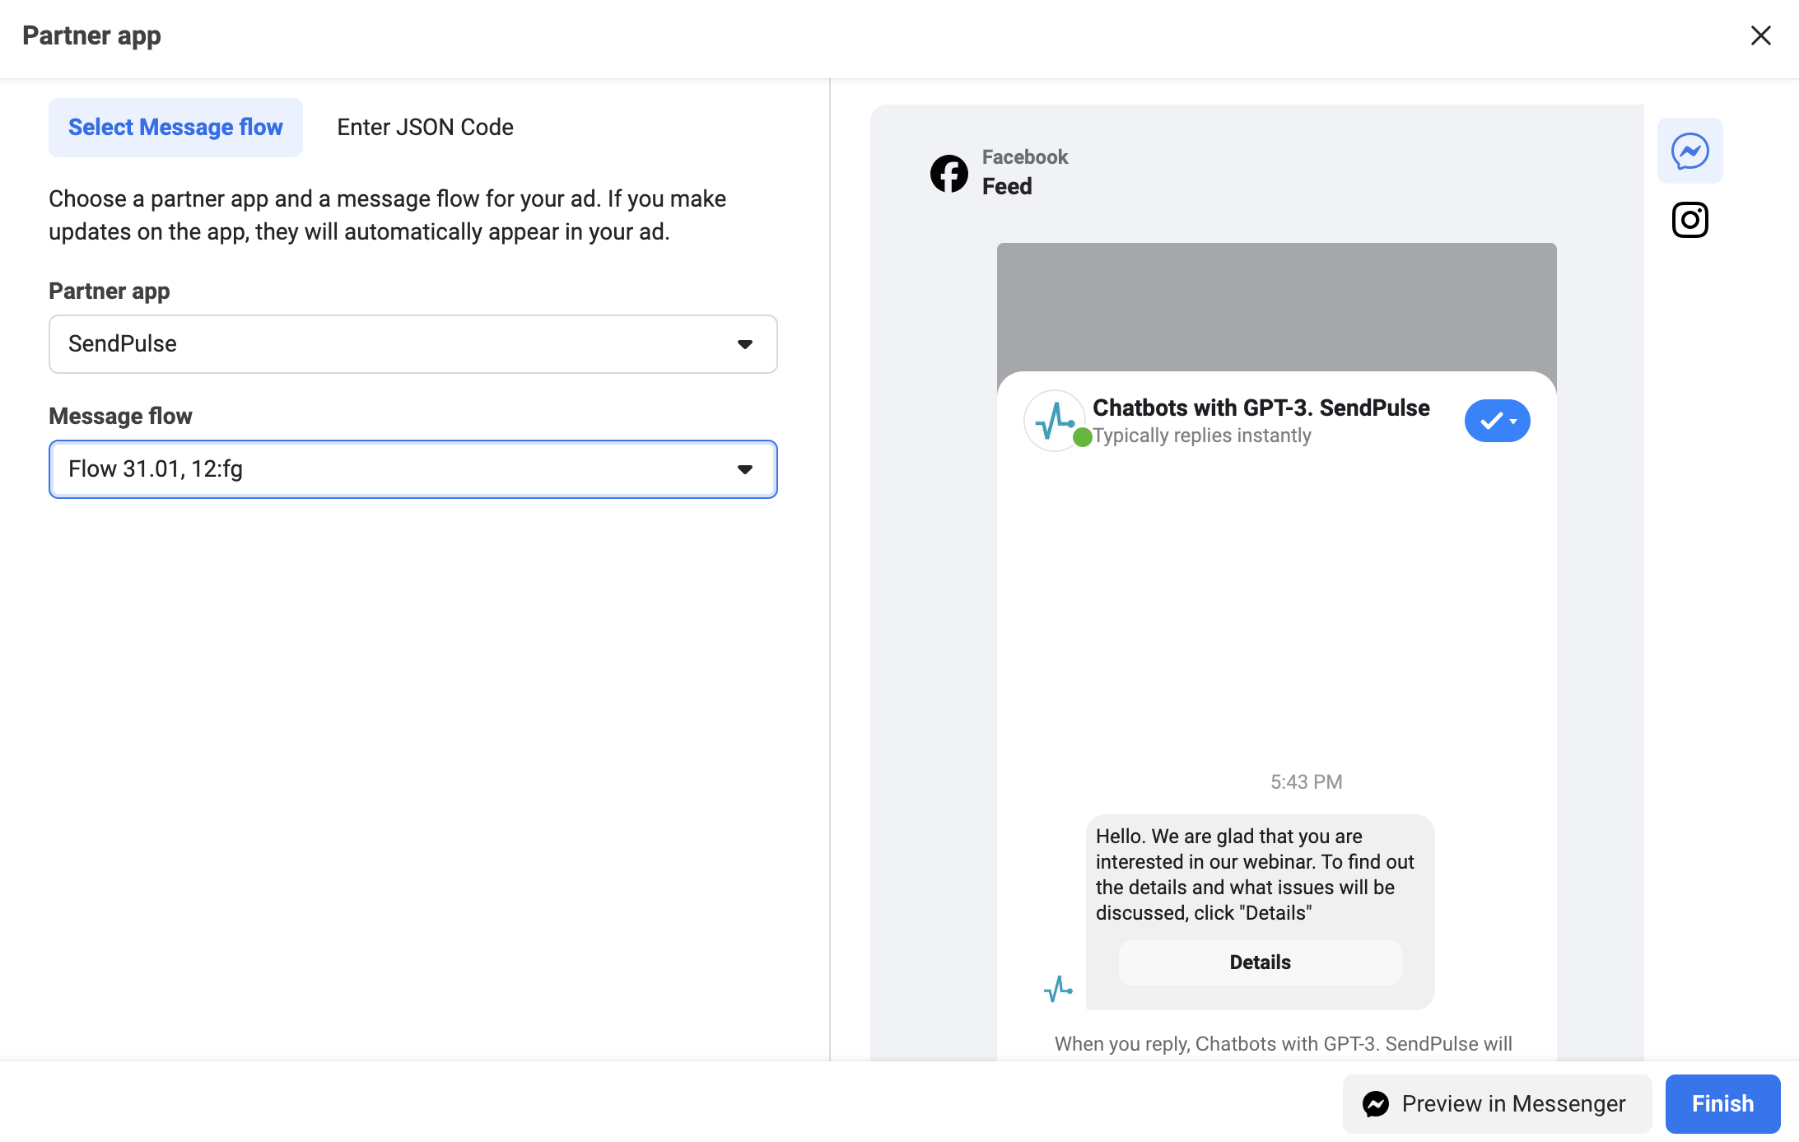Click the Chatbots with GPT-3 SendPulse page name

point(1261,407)
